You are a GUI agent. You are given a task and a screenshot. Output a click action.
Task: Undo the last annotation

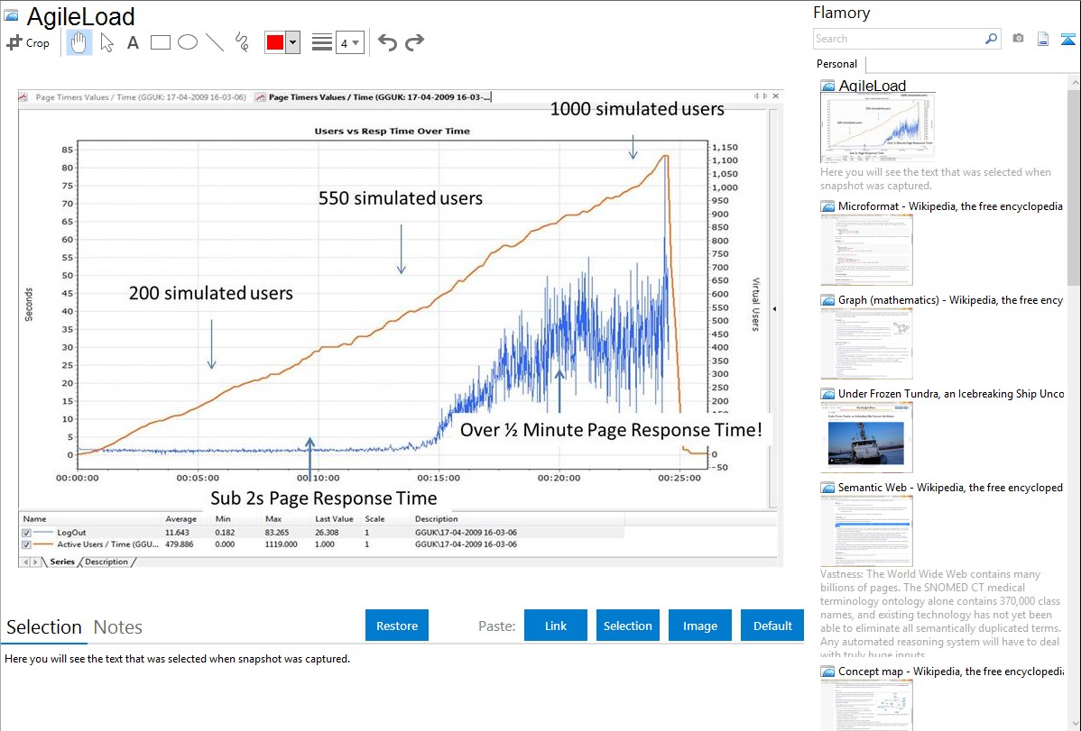pos(387,42)
